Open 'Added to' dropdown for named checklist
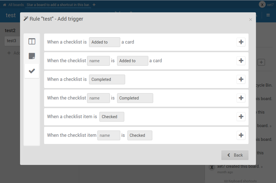The width and height of the screenshot is (276, 183). (133, 61)
